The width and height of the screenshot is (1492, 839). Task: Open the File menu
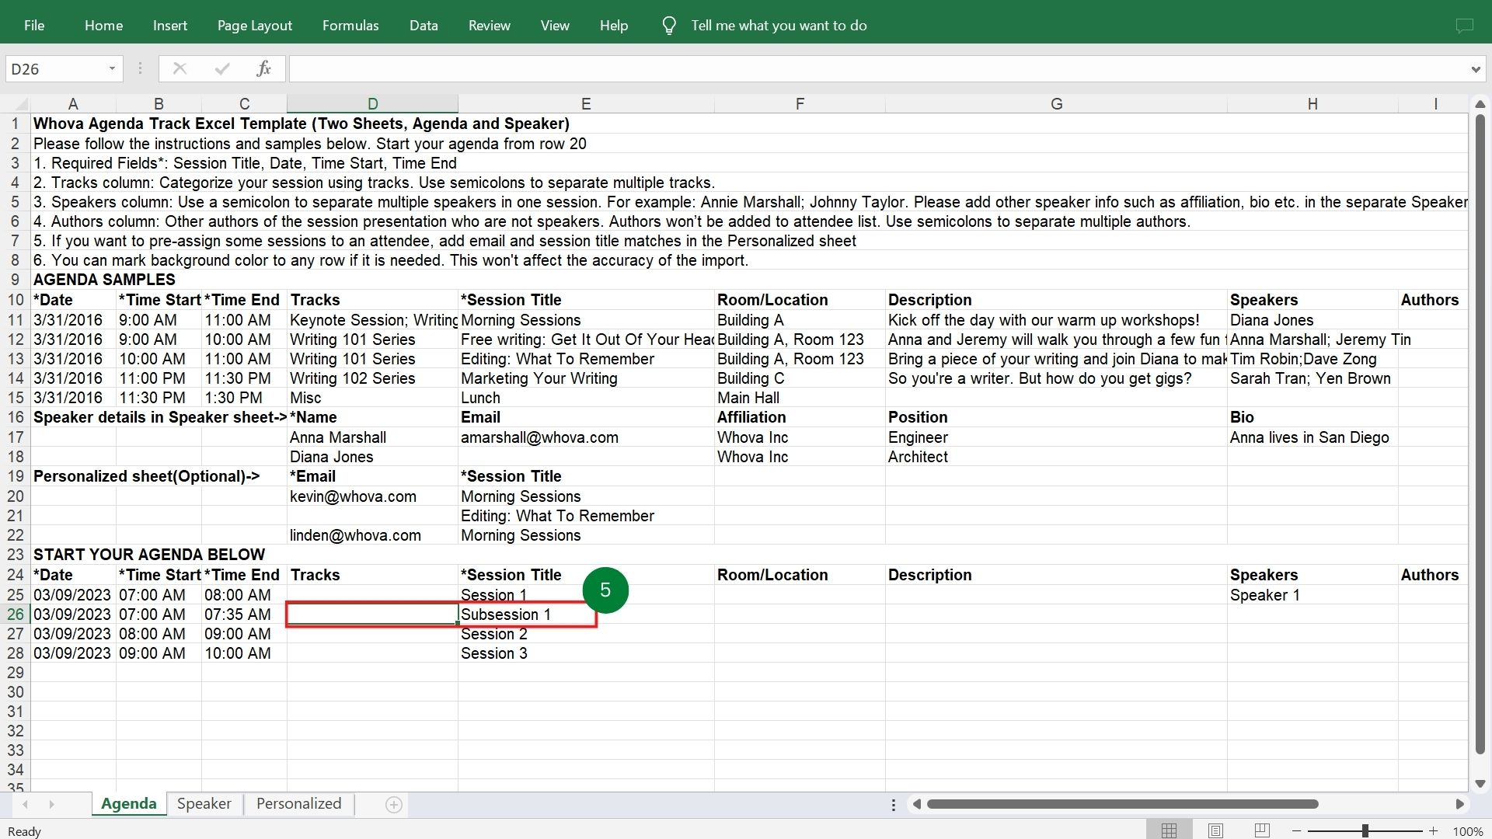coord(34,26)
